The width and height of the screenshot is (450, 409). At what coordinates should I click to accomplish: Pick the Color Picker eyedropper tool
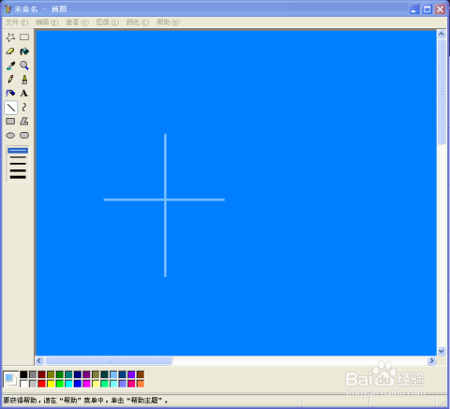[x=10, y=66]
